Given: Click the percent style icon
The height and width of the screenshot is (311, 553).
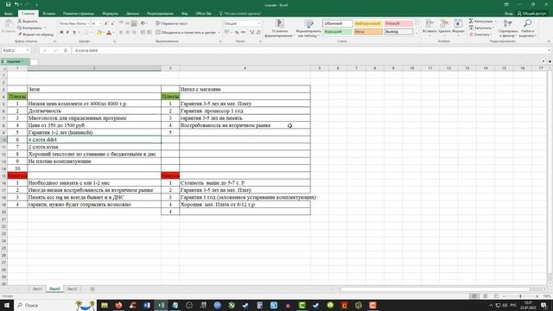Looking at the screenshot, I should pos(237,33).
